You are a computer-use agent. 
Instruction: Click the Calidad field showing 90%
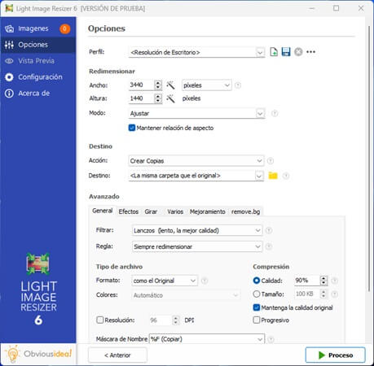[x=307, y=281]
